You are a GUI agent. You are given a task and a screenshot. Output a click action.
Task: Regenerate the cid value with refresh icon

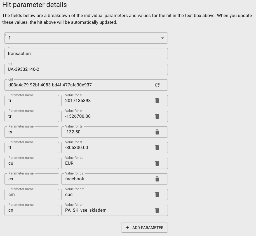coord(157,85)
